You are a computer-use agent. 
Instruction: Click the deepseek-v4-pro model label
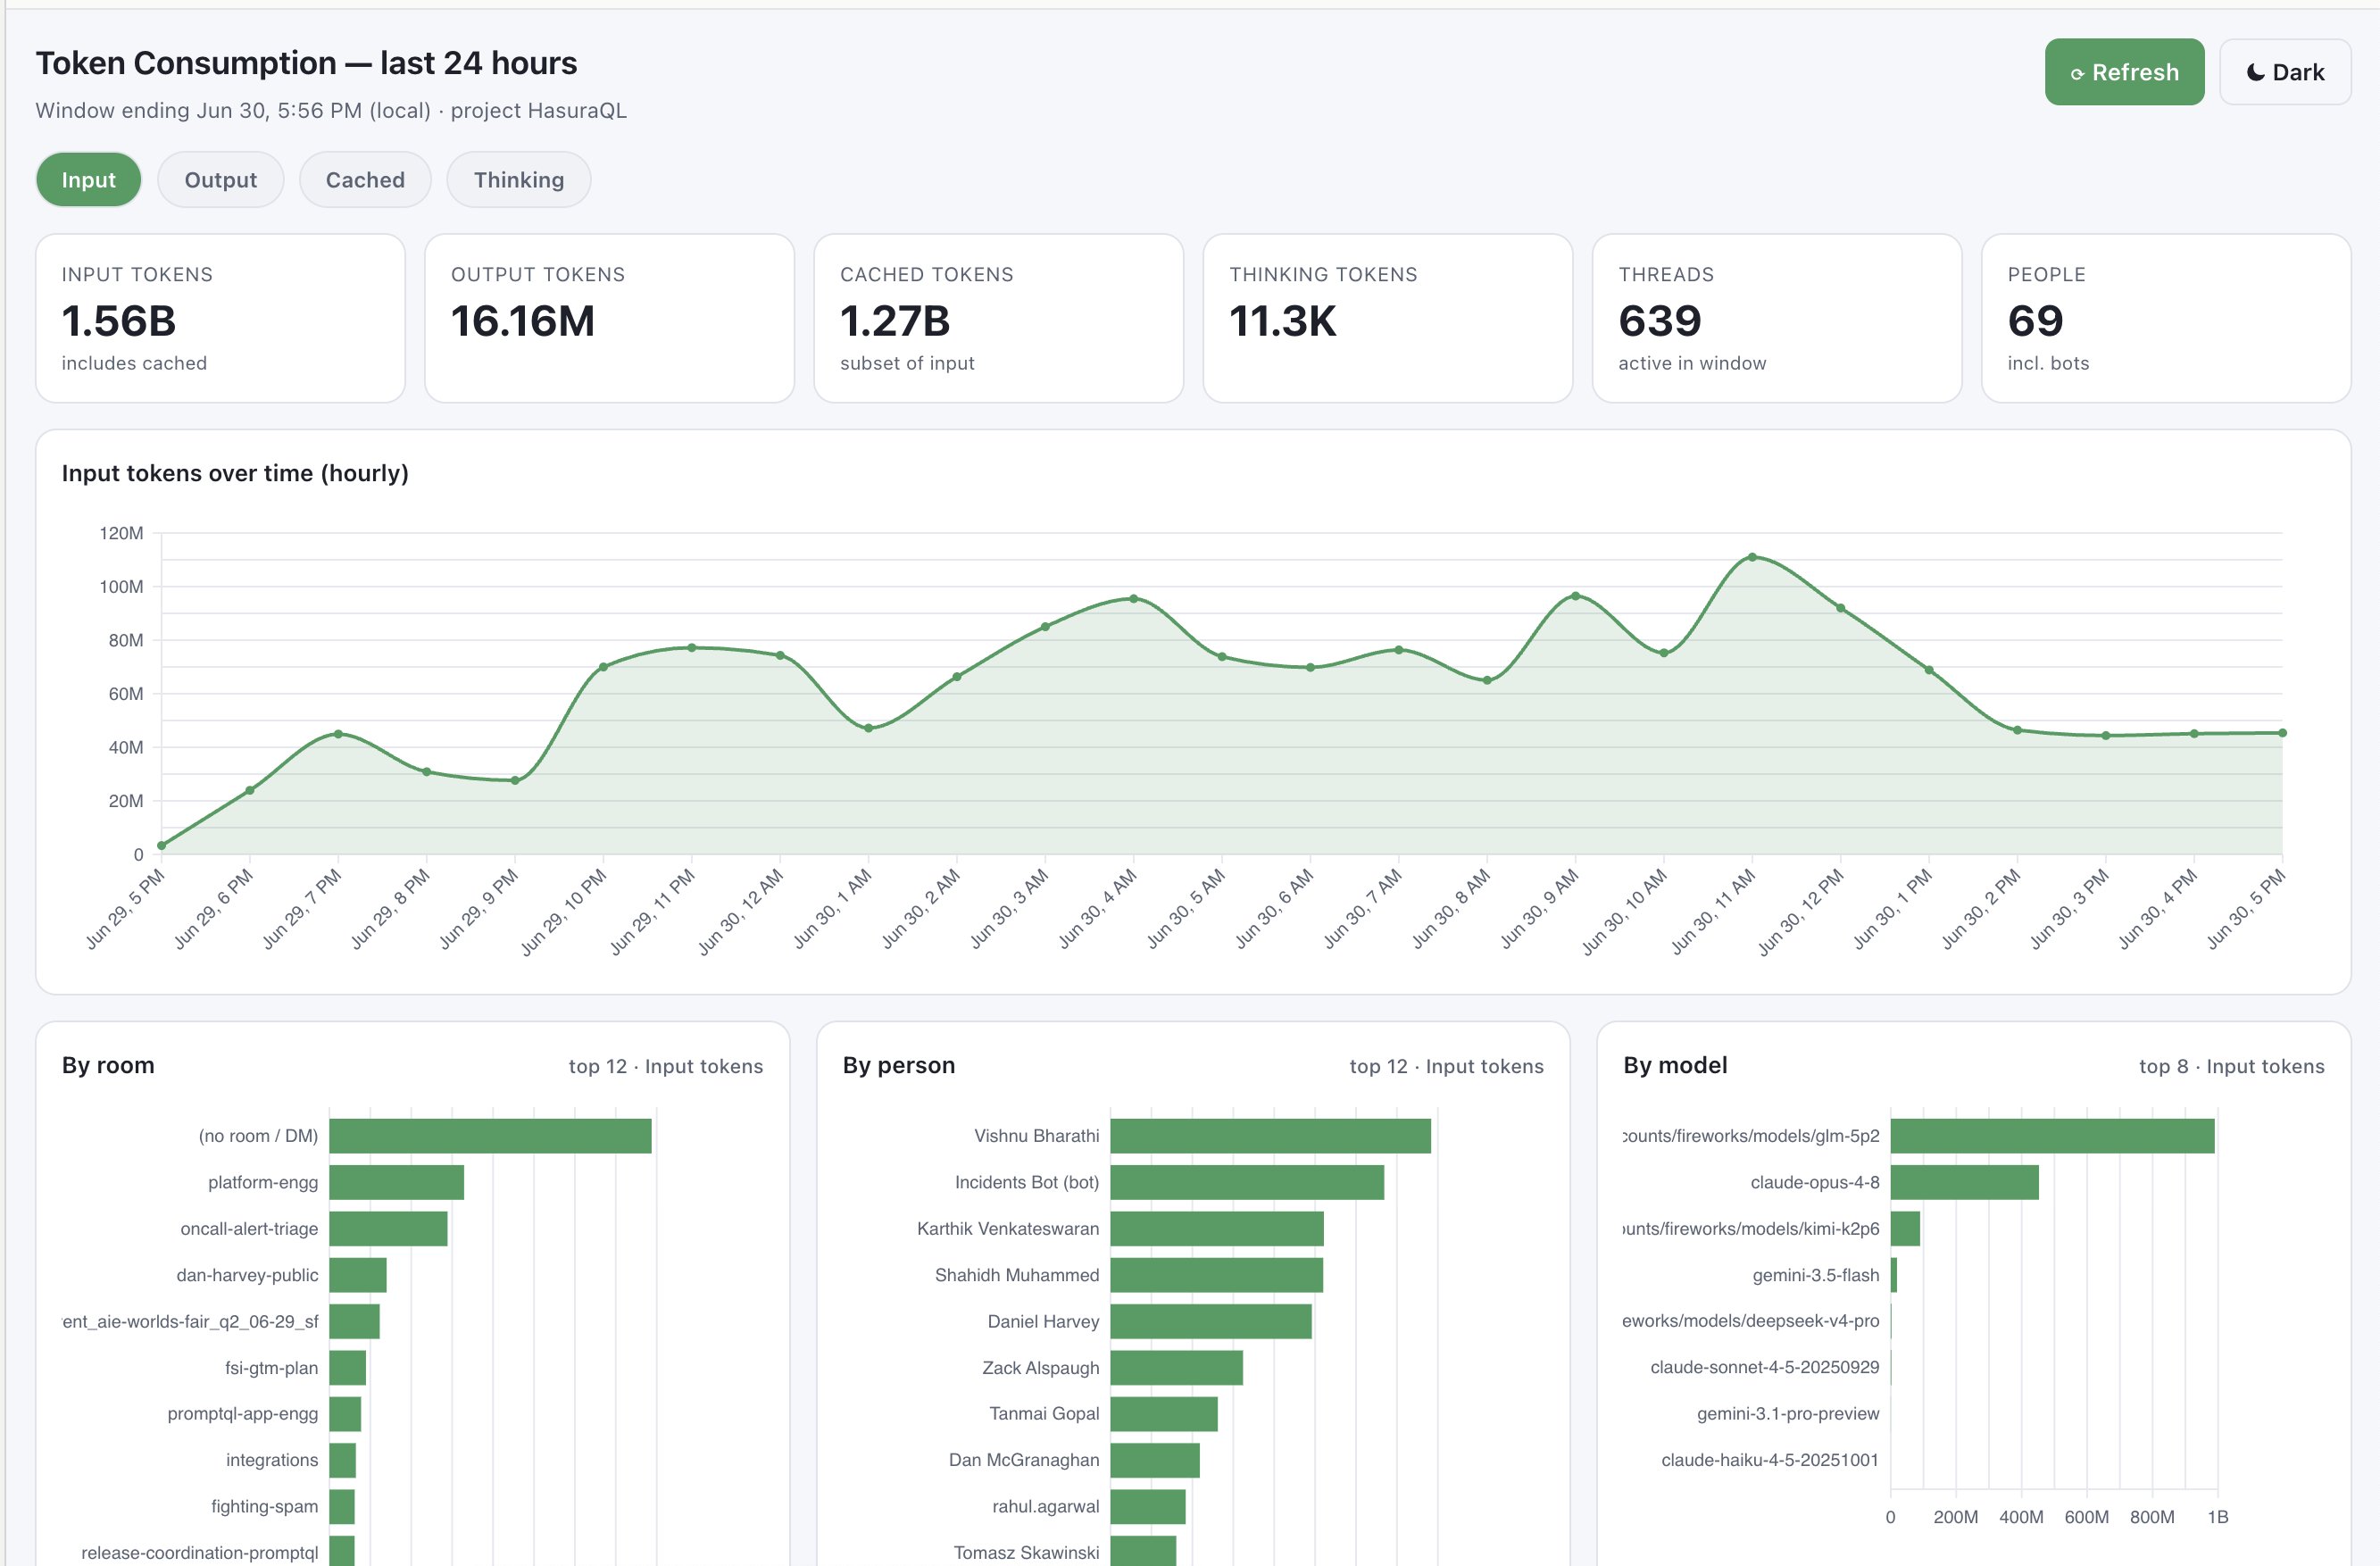coord(1751,1321)
